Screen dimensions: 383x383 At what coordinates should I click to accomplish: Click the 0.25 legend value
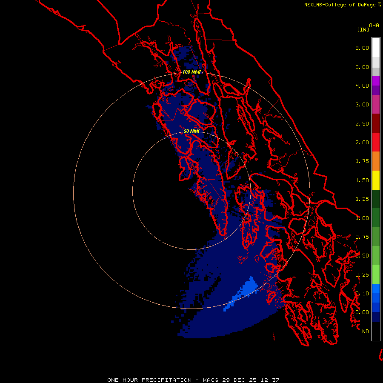tap(362, 275)
